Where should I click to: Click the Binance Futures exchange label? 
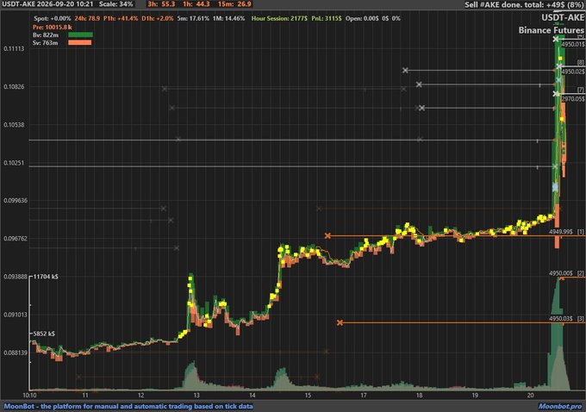552,30
